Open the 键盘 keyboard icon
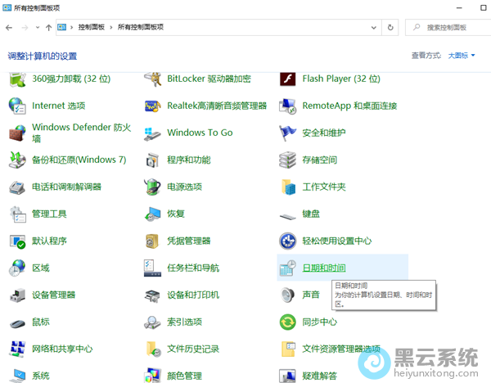Screen dimensions: 491x383 click(288, 214)
